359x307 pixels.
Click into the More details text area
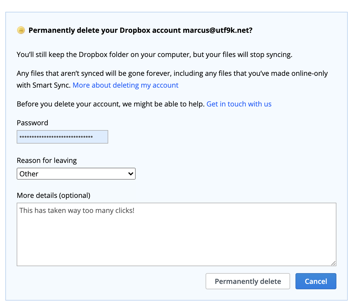click(x=177, y=234)
